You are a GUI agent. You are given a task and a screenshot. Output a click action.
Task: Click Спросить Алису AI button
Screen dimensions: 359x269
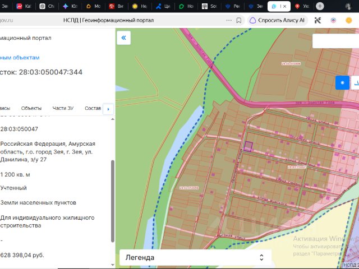(278, 20)
